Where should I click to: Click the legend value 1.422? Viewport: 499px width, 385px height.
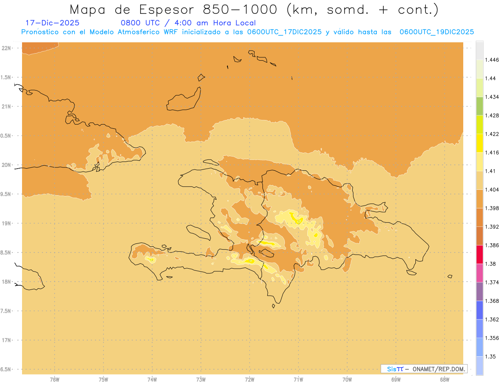pyautogui.click(x=492, y=134)
